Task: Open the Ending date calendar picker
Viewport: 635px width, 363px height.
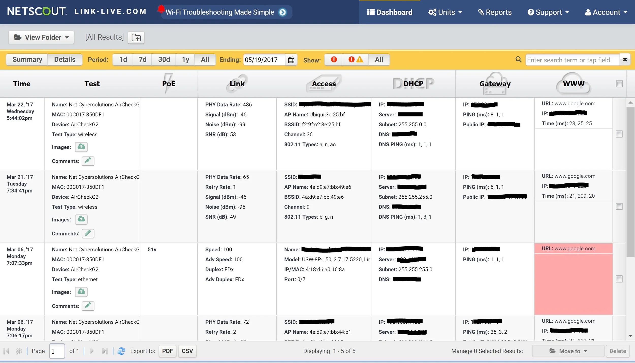Action: click(291, 60)
